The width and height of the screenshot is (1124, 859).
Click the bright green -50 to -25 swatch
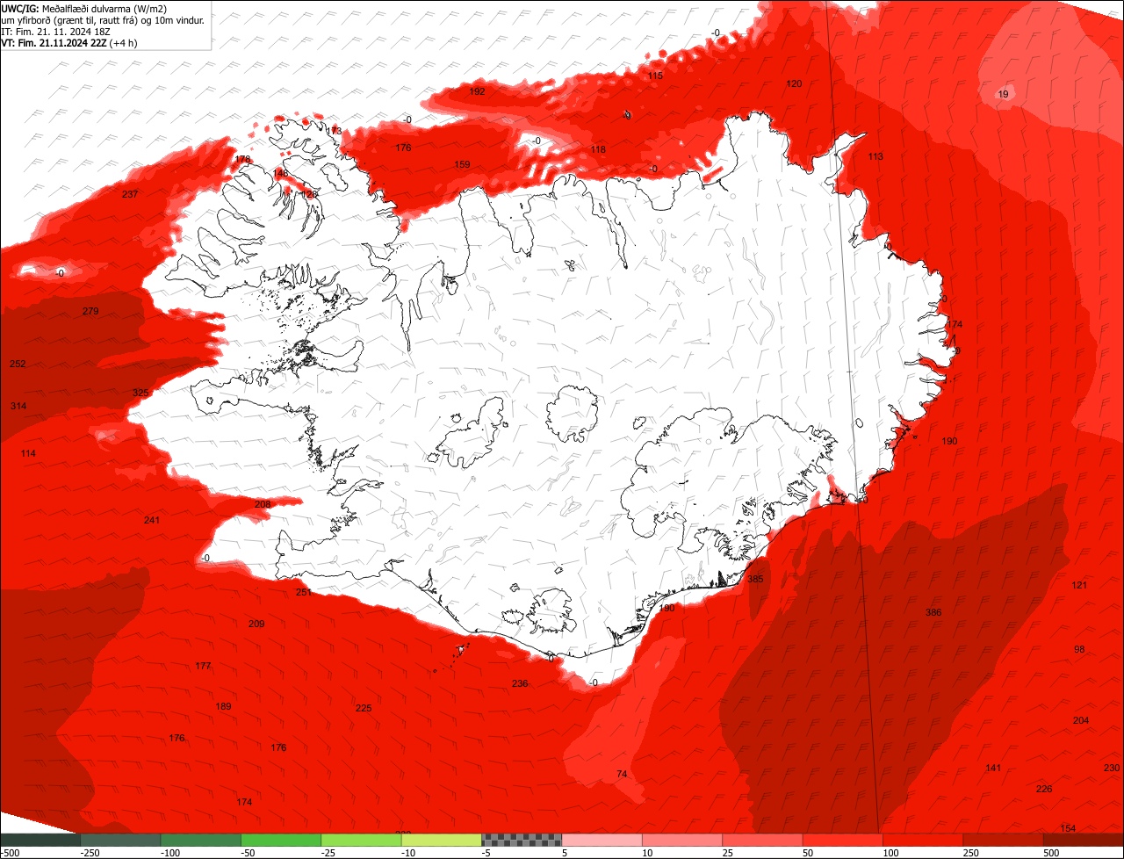281,840
